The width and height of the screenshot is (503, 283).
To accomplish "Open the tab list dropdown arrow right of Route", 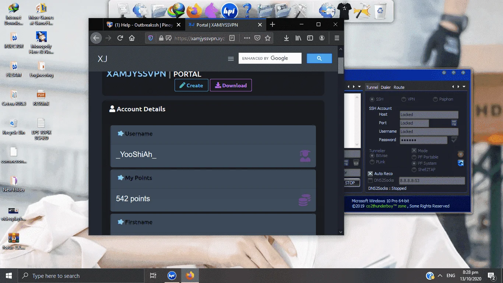I will pos(464,87).
